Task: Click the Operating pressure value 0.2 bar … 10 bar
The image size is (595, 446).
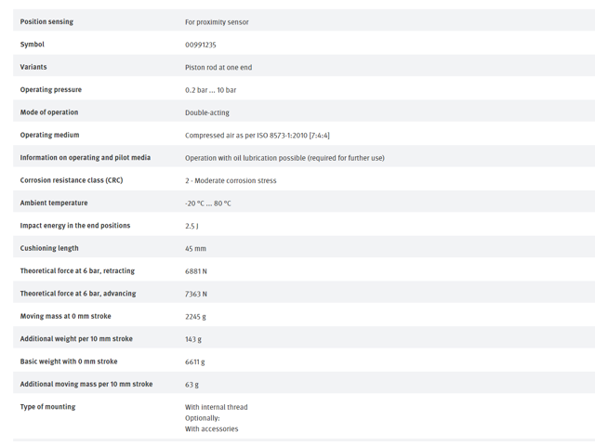Action: tap(211, 90)
